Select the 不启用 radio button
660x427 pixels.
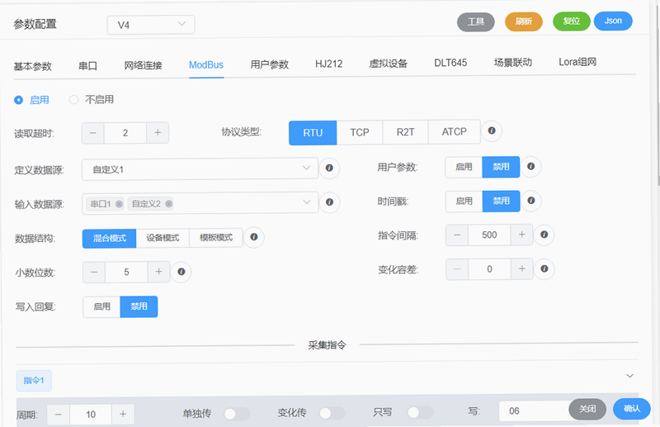click(x=73, y=99)
